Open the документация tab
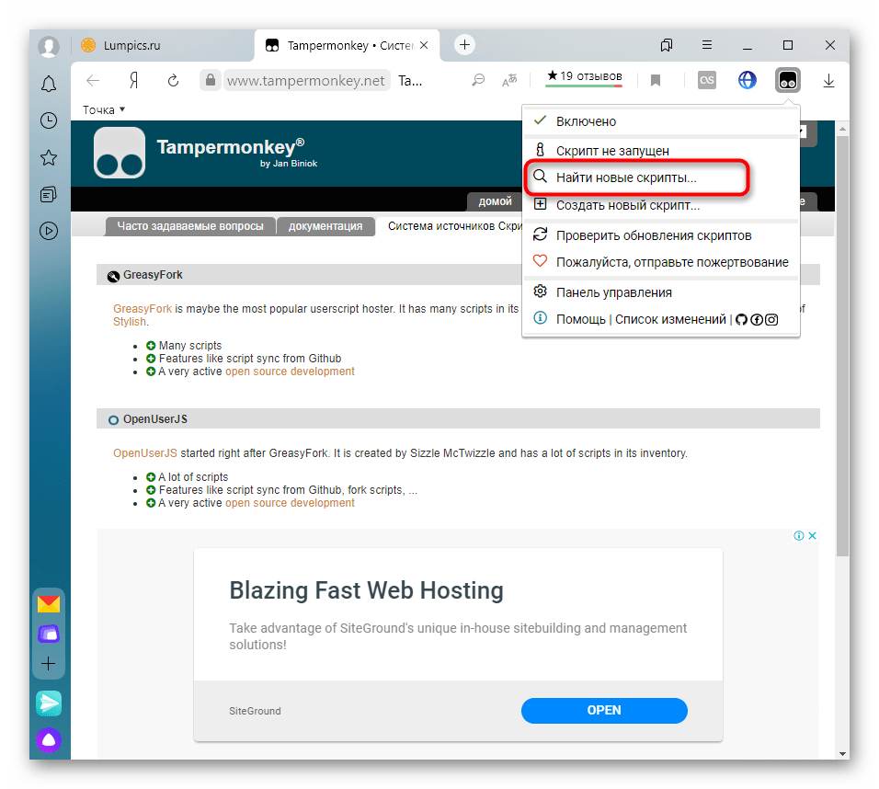The width and height of the screenshot is (879, 789). pos(325,226)
